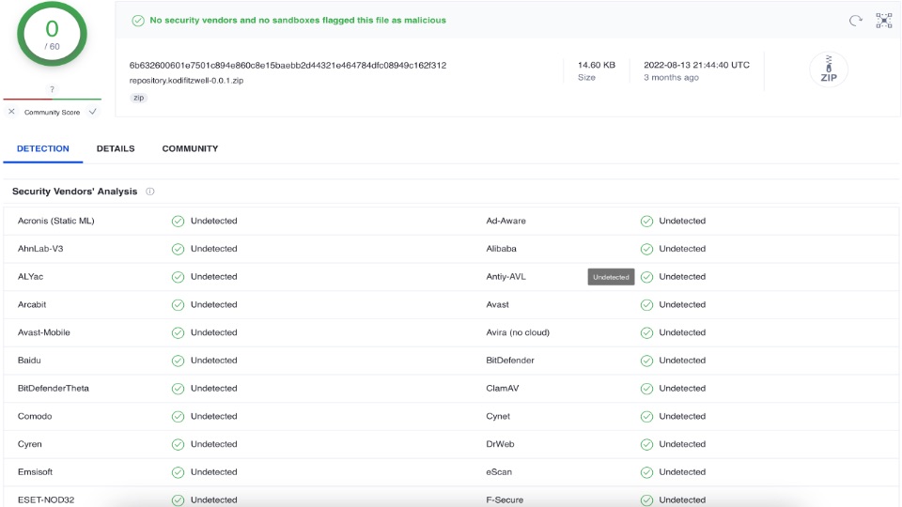Image resolution: width=902 pixels, height=507 pixels.
Task: Click the Undetected result for BitDefender
Action: click(682, 361)
